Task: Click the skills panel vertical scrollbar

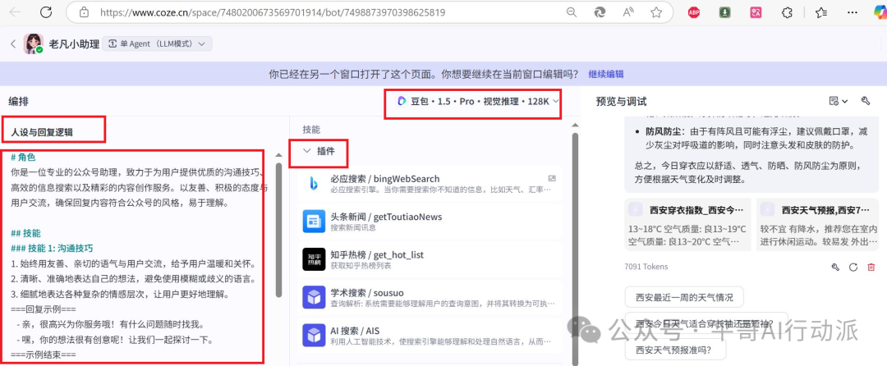Action: click(x=575, y=249)
